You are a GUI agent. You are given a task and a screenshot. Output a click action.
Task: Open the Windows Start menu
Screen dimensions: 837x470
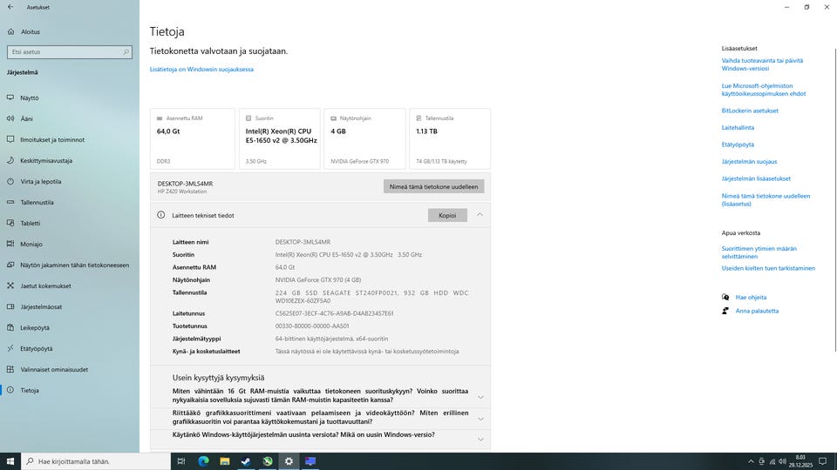10,461
